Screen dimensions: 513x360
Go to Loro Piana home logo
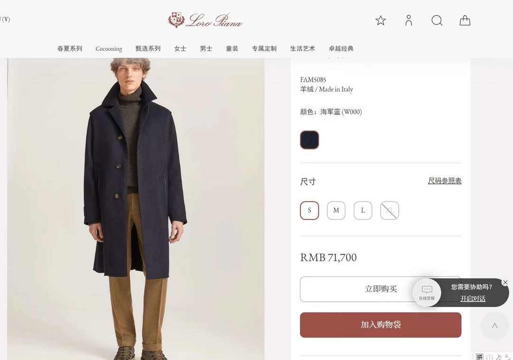[205, 20]
